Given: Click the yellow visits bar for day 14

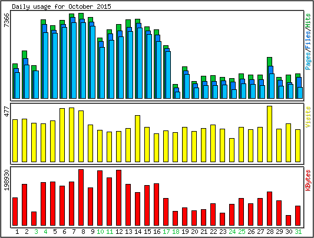Looking at the screenshot, I should pos(138,139).
